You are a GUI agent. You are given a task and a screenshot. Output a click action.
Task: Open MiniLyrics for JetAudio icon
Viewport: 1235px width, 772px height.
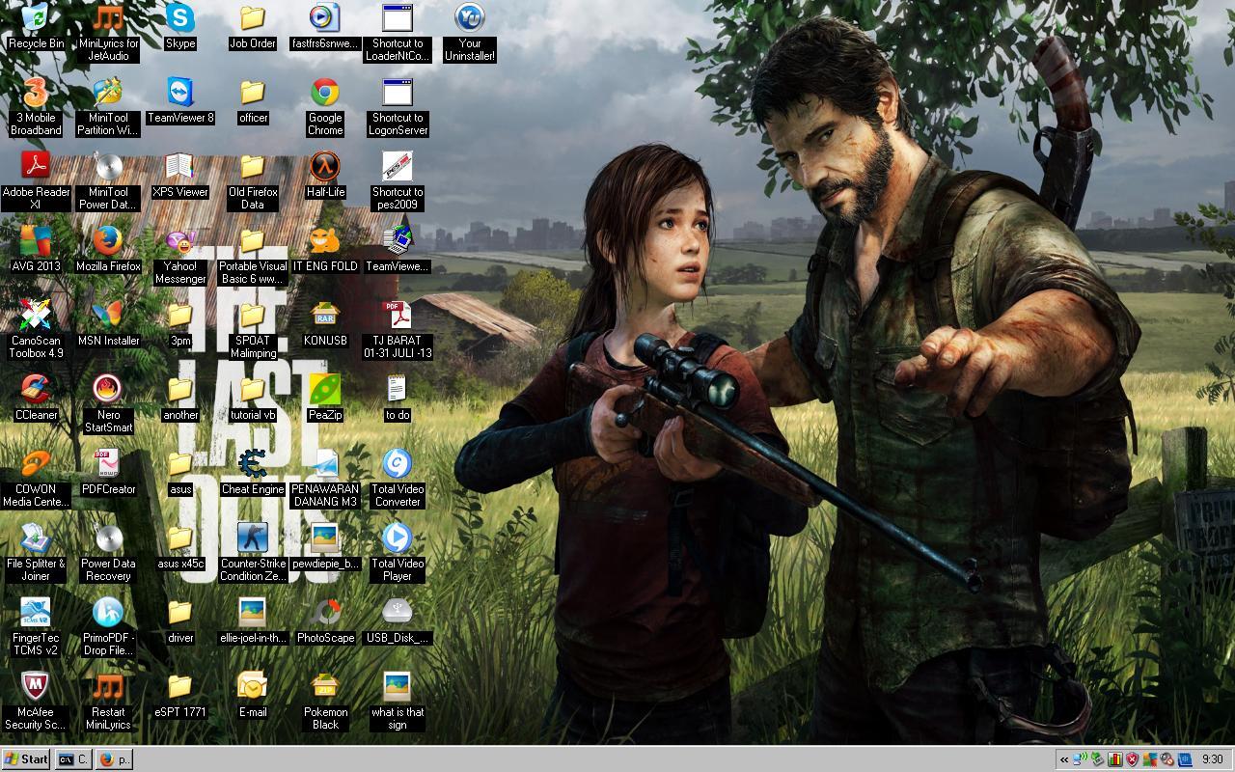coord(108,17)
